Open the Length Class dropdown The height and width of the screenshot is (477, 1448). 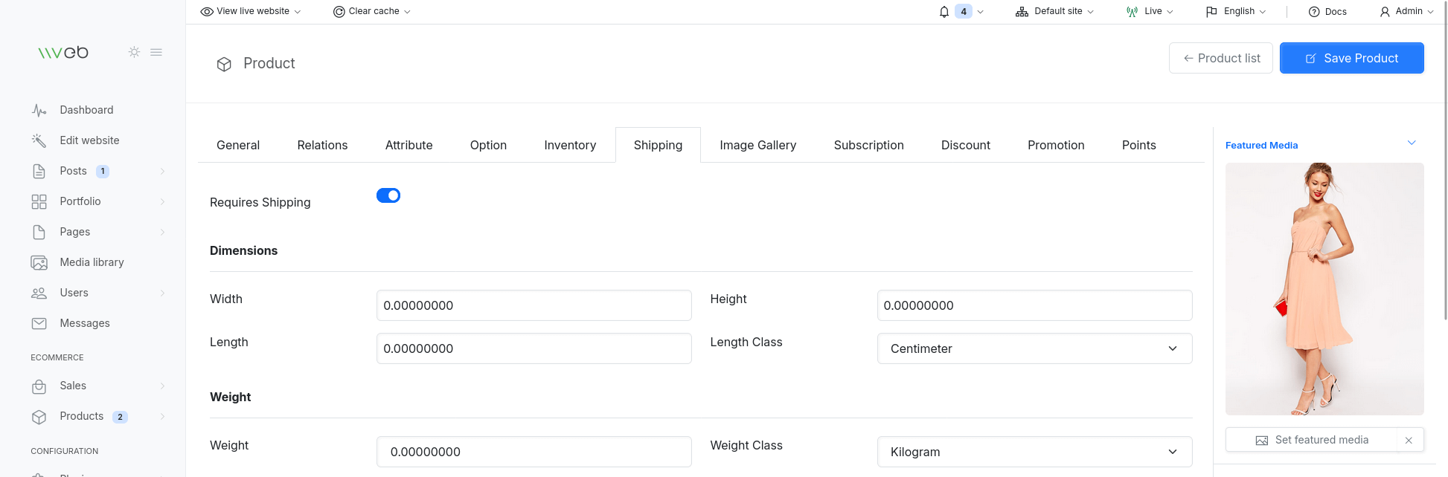1034,348
